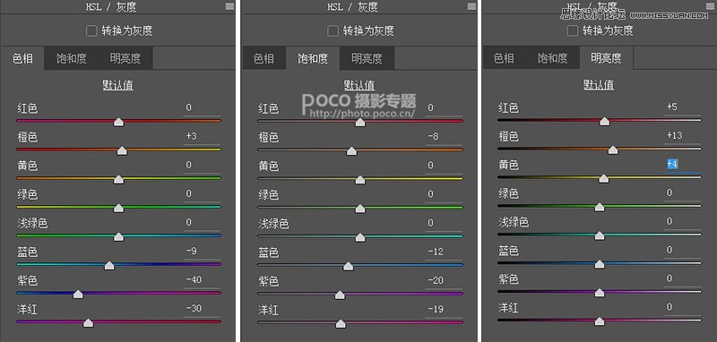Open 色相 tab in the Luminance panel
This screenshot has height=342, width=717.
click(x=504, y=58)
